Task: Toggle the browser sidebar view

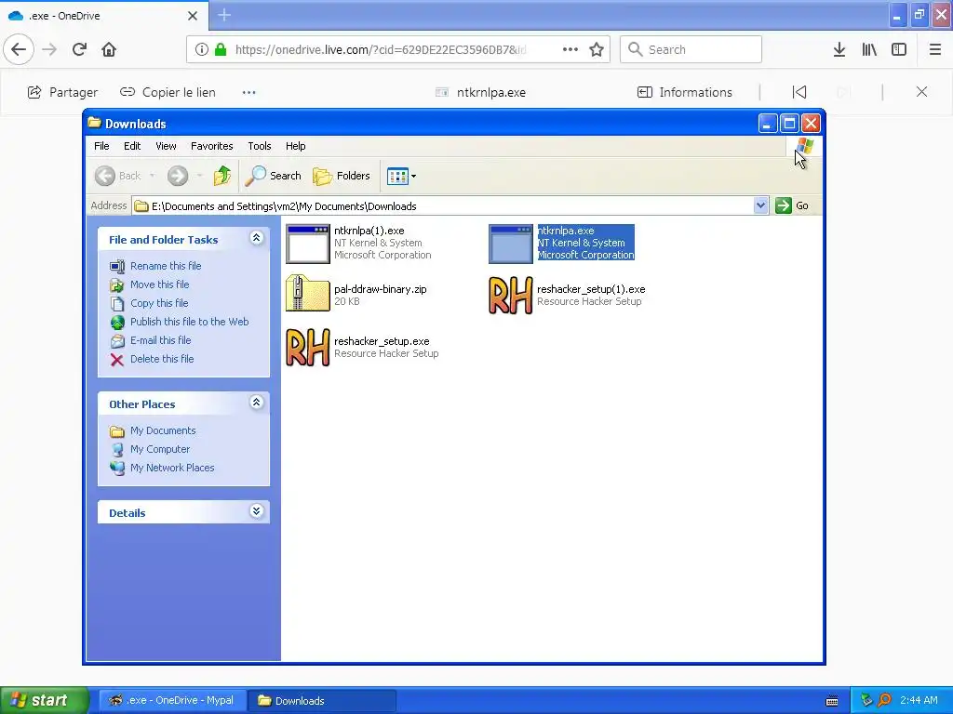Action: [x=899, y=49]
